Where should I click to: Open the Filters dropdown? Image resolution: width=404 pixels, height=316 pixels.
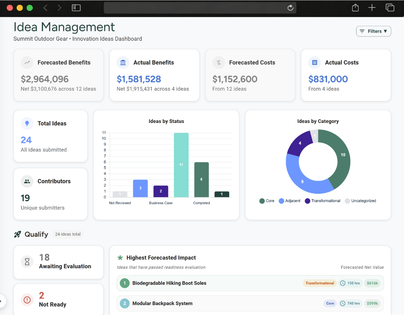373,31
